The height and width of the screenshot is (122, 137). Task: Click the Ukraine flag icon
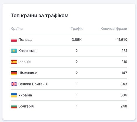[14, 95]
